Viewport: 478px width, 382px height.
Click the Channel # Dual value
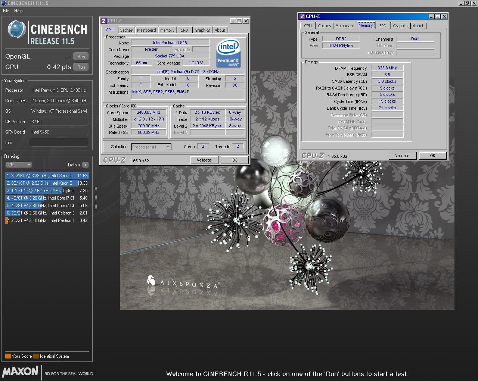[415, 39]
